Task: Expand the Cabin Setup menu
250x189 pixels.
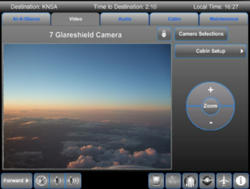Action: (x=211, y=51)
